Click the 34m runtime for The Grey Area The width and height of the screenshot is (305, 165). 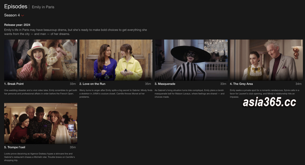[299, 84]
